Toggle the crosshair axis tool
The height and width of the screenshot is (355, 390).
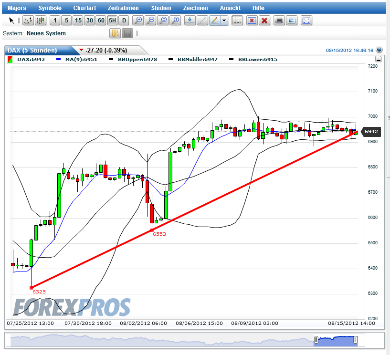237,21
